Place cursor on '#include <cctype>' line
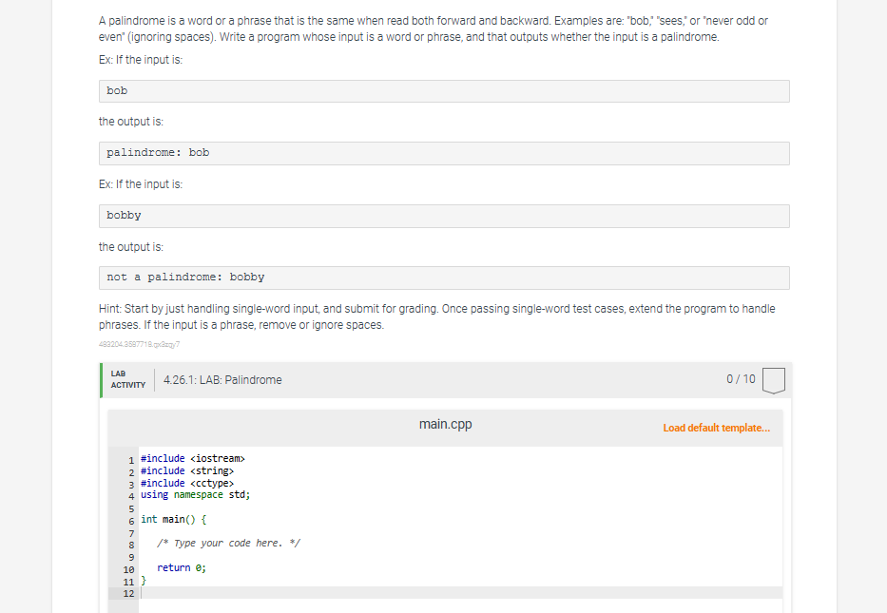Screen dimensions: 887x613 [186, 484]
